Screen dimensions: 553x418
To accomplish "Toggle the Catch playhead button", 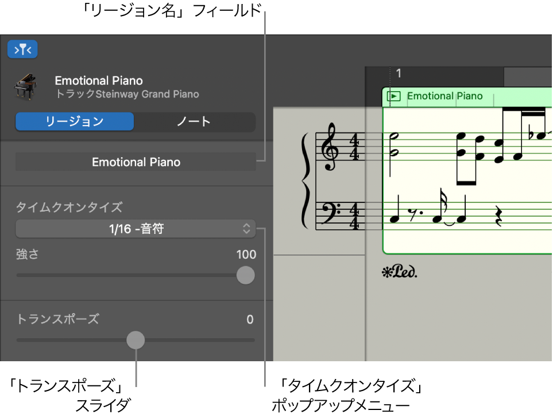I will point(22,49).
